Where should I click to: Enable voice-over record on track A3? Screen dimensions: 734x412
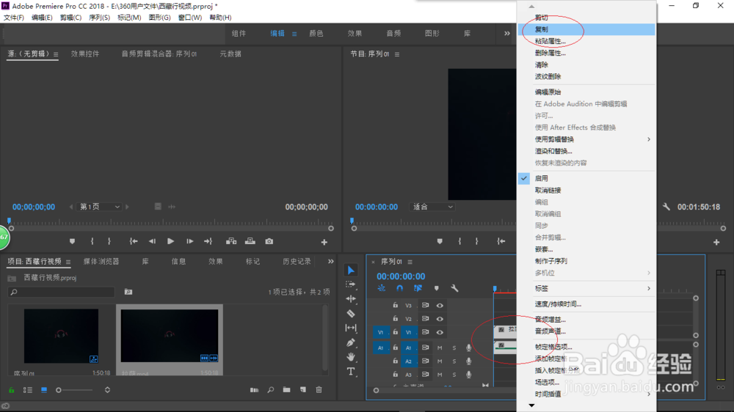(468, 375)
